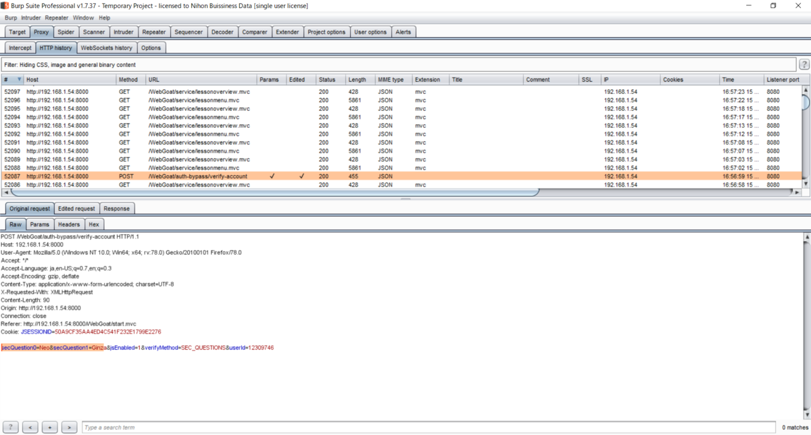Sort by the Listener port column header

(x=784, y=80)
